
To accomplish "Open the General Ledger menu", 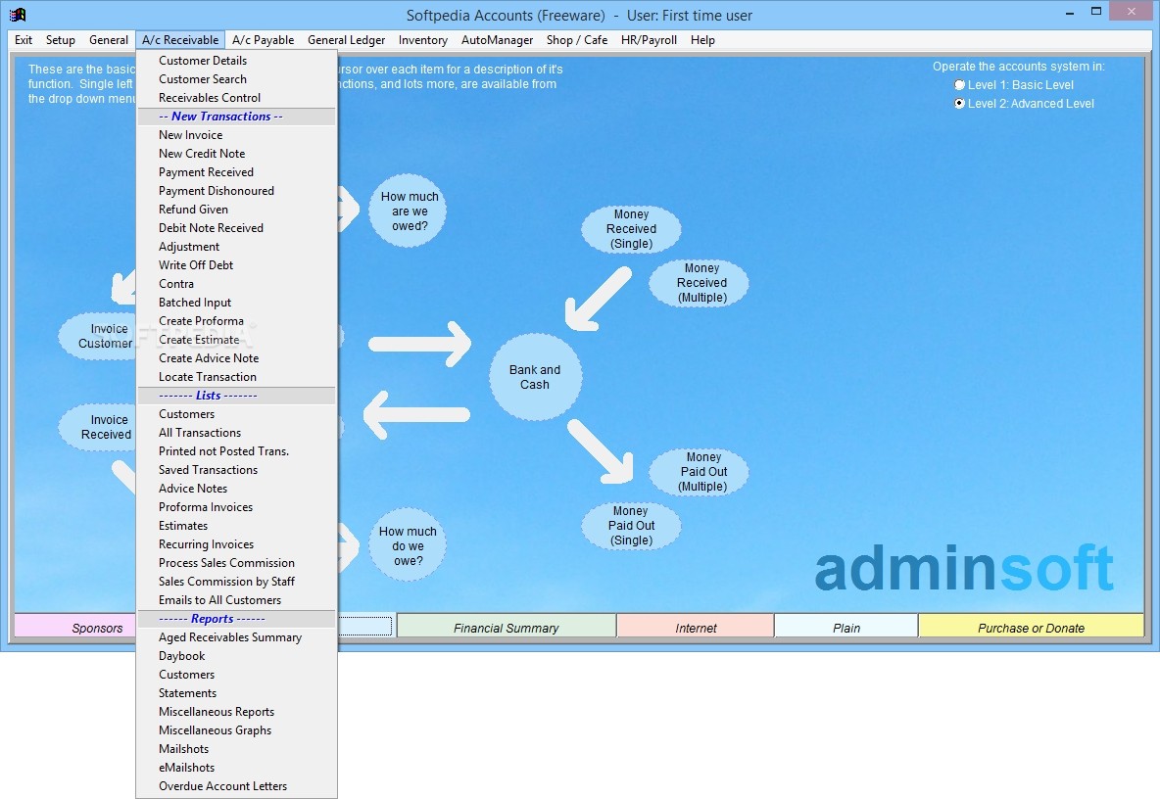I will pos(346,40).
